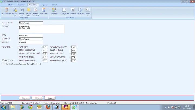This screenshot has width=195, height=110.
Task: Open the Windows Start menu
Action: 4,107
